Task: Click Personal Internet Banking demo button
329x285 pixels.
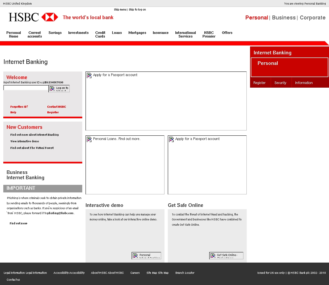Action: tap(146, 256)
